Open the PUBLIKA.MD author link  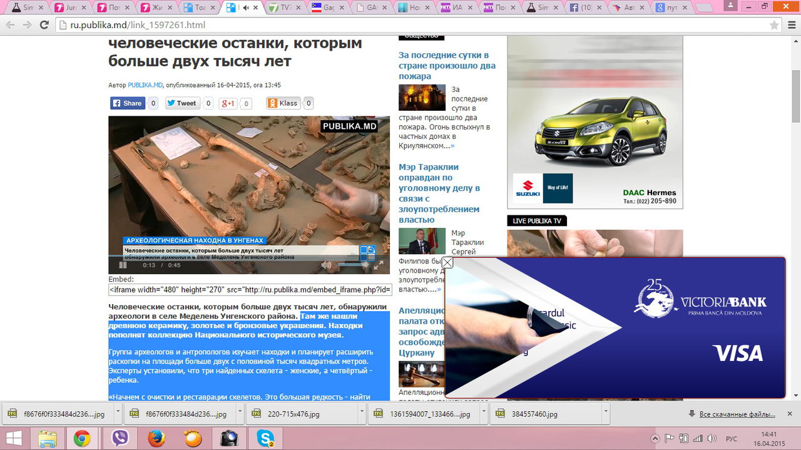click(145, 85)
